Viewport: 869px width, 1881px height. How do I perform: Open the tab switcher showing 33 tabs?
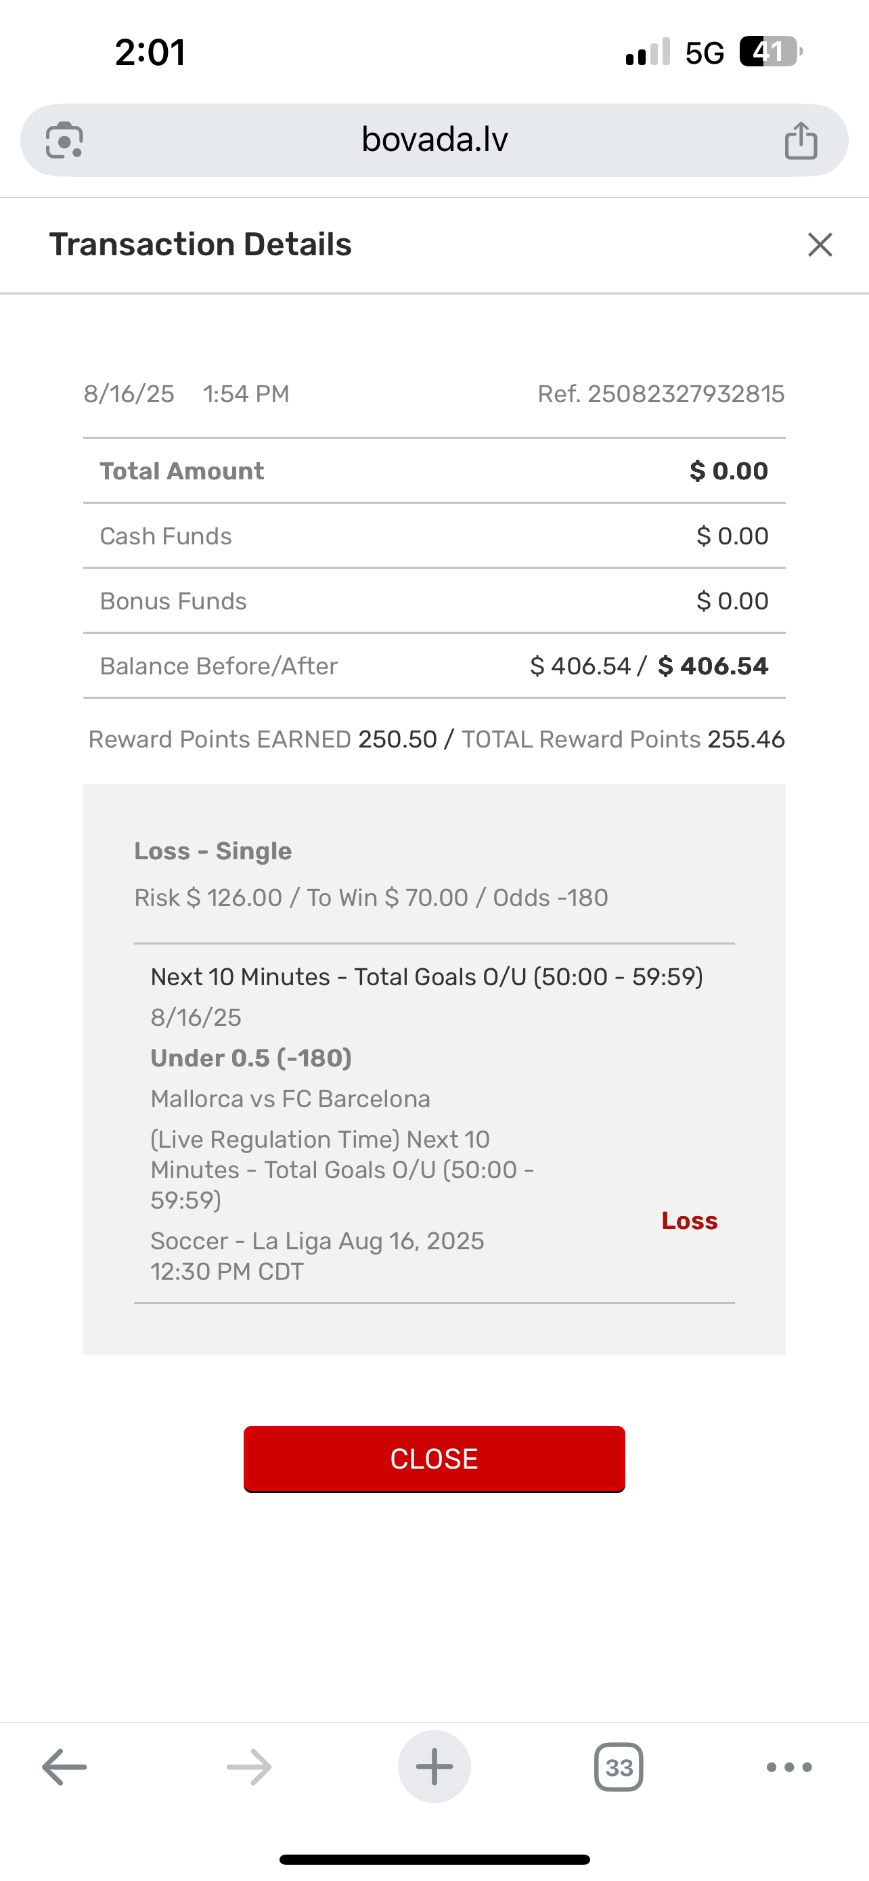(x=619, y=1767)
